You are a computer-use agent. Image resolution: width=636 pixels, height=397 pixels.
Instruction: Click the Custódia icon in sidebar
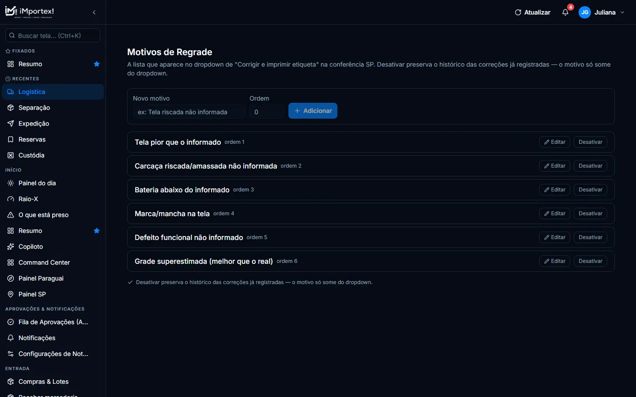[x=11, y=155]
